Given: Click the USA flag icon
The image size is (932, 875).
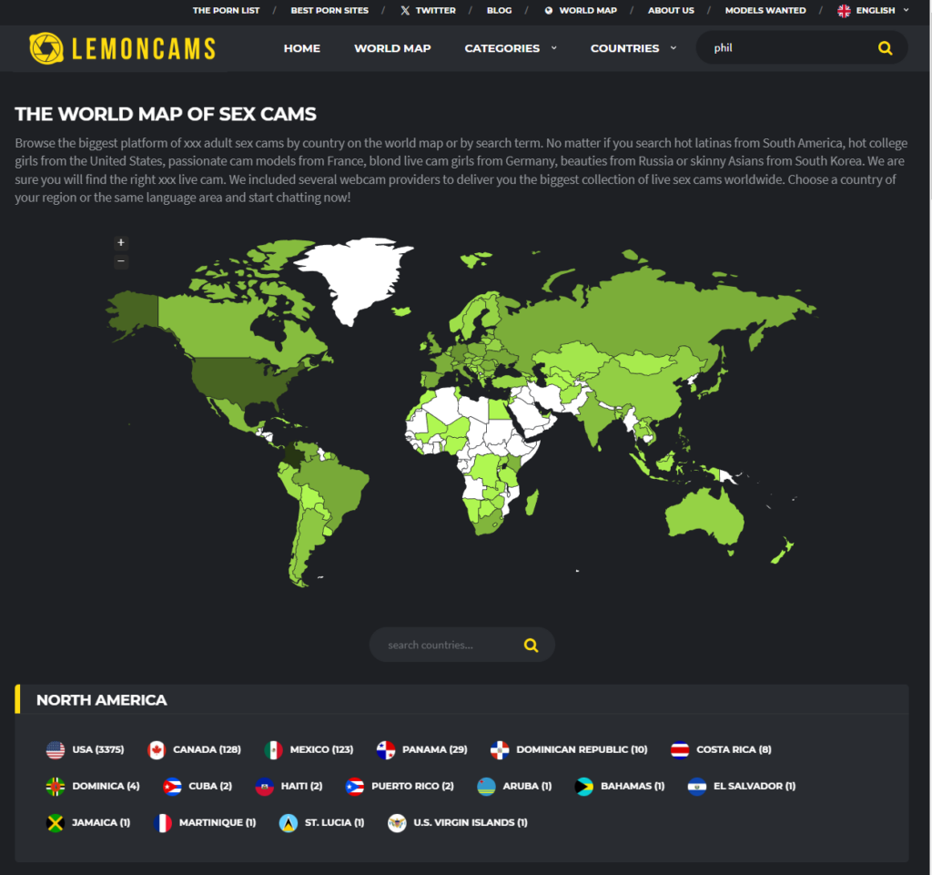Looking at the screenshot, I should 56,750.
